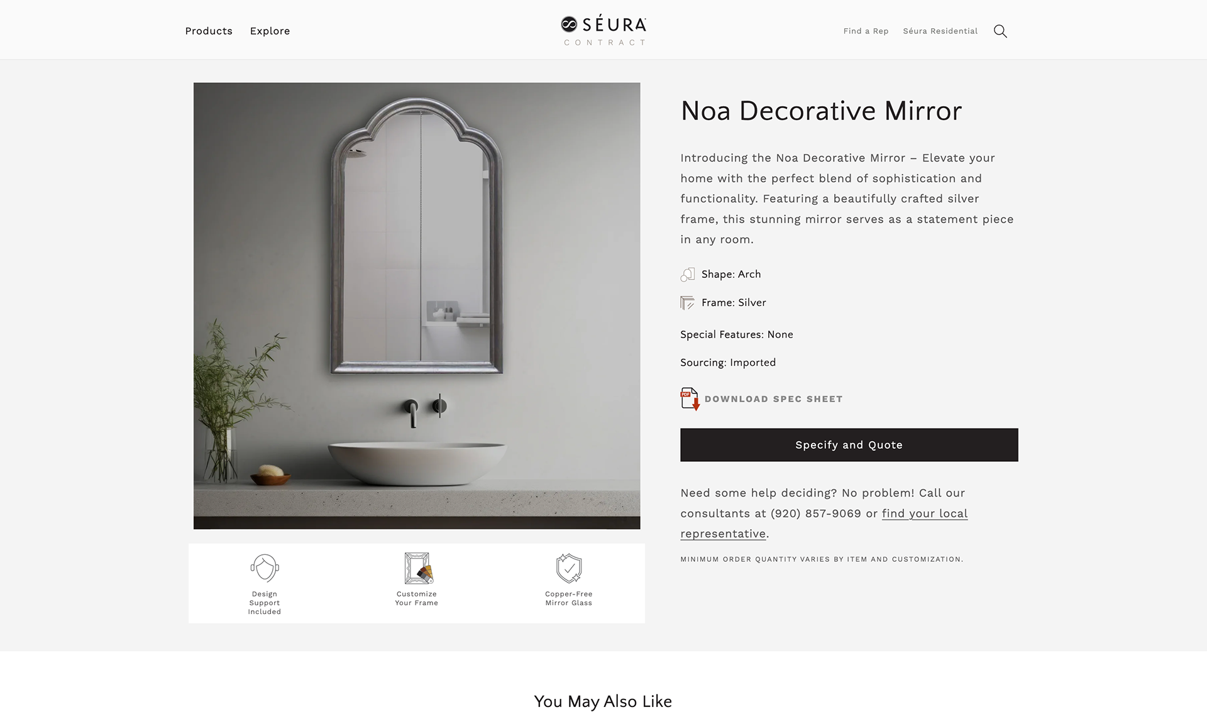The width and height of the screenshot is (1207, 724).
Task: Click the Shape: Arch icon
Action: tap(687, 275)
